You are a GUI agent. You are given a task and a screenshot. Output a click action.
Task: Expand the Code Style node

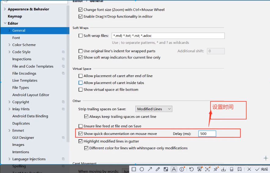[x=9, y=52]
